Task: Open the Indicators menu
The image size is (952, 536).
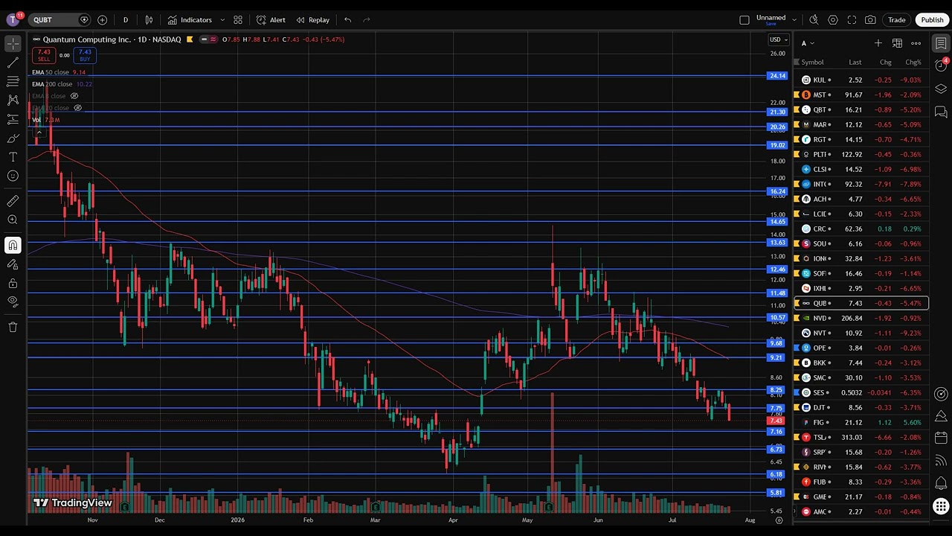Action: coord(190,20)
